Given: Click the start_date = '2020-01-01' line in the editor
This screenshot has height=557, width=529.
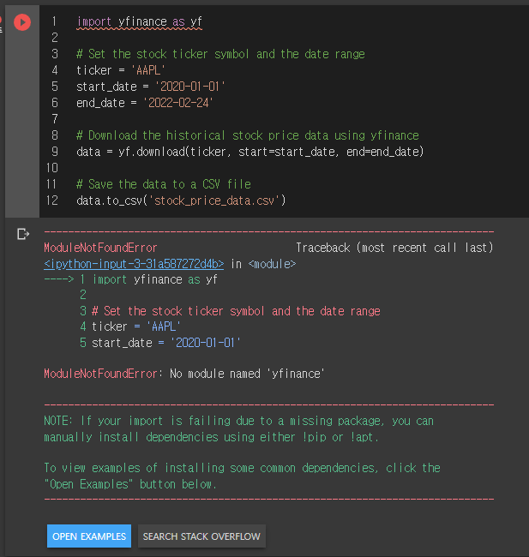Looking at the screenshot, I should tap(151, 87).
